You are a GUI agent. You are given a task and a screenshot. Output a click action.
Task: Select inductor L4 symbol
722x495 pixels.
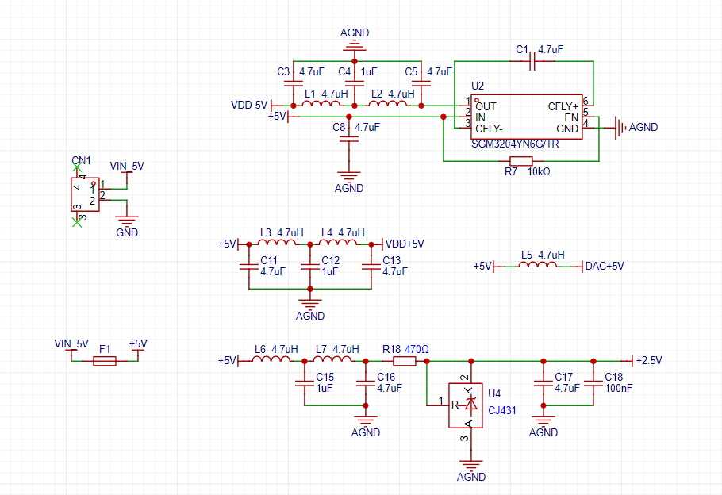coord(338,242)
